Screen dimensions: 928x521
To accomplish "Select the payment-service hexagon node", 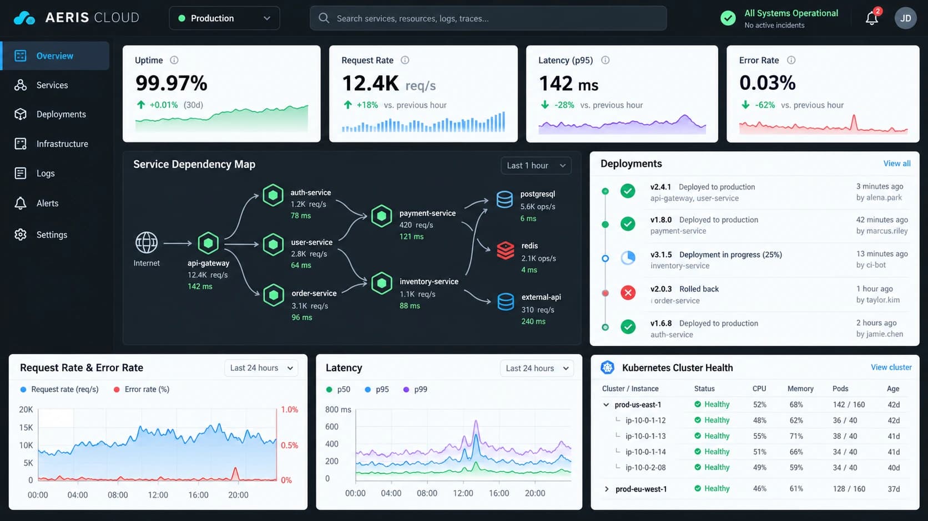I will 381,216.
